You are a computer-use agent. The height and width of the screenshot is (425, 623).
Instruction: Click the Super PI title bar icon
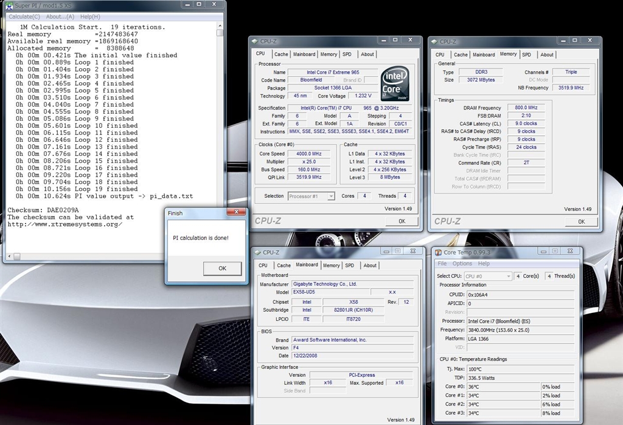pos(8,6)
